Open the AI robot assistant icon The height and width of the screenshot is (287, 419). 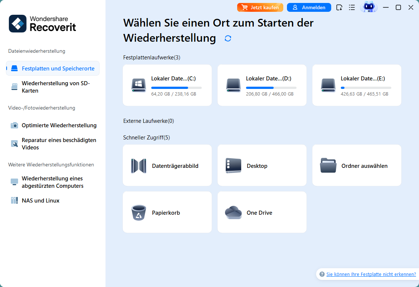369,7
